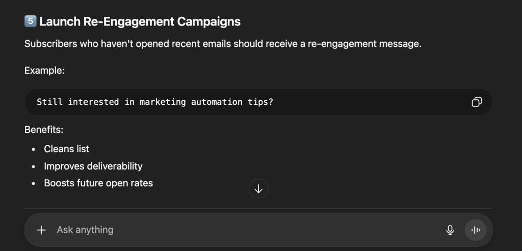Click the number 5 emoji in the heading
Image resolution: width=522 pixels, height=251 pixels.
coord(30,21)
